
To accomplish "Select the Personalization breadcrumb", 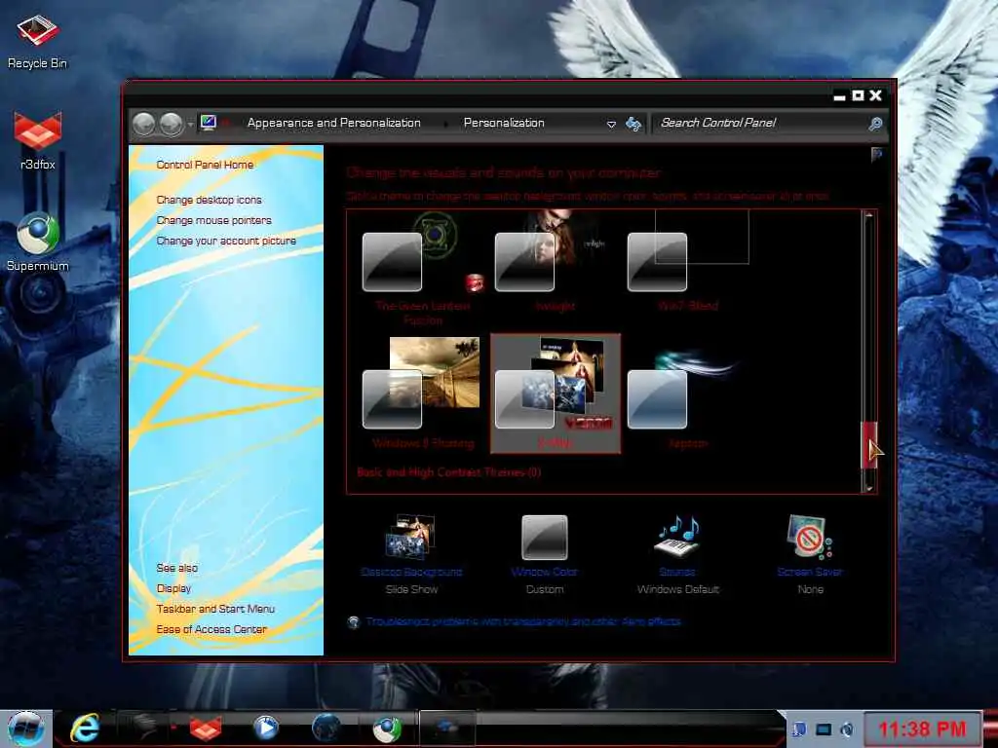I will (x=504, y=123).
